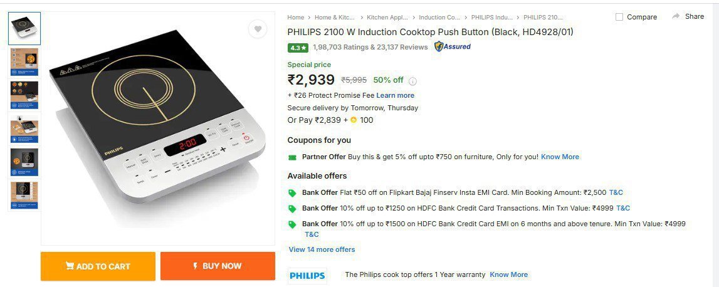Click Know More on Partner Offer
This screenshot has width=719, height=287.
coord(560,157)
